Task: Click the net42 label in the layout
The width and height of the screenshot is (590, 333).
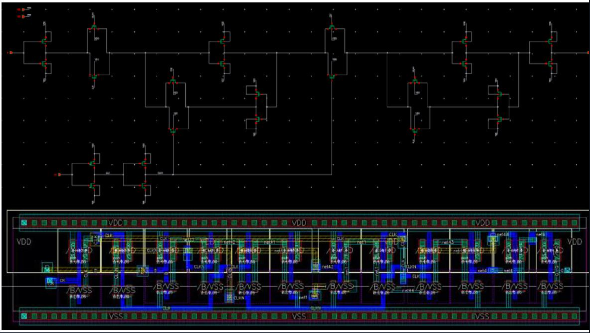Action: click(327, 267)
